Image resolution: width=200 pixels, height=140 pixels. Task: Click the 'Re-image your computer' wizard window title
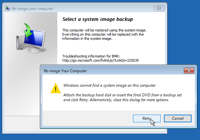(x=33, y=9)
